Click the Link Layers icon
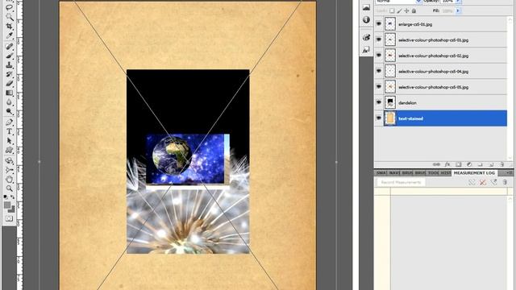Screen dimensions: 516x290 436,164
